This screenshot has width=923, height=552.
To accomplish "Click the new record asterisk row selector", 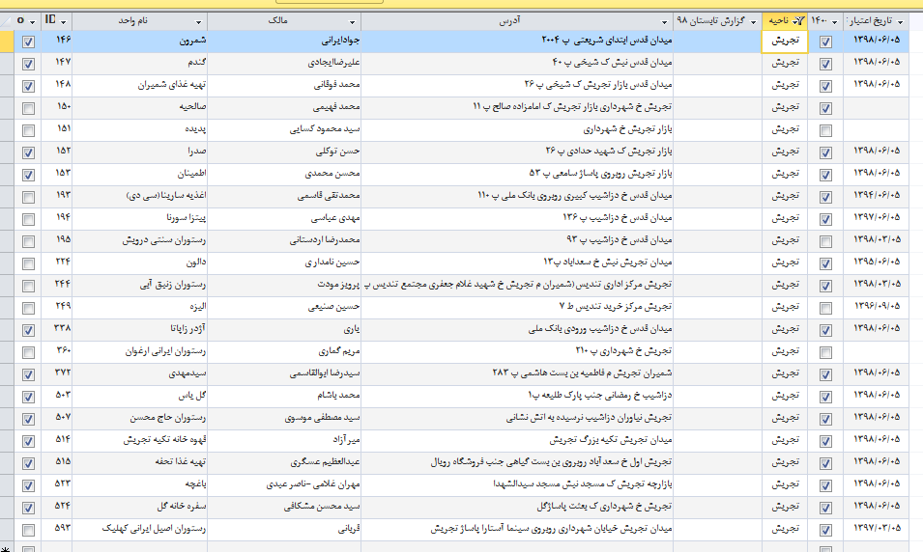I will tap(7, 549).
